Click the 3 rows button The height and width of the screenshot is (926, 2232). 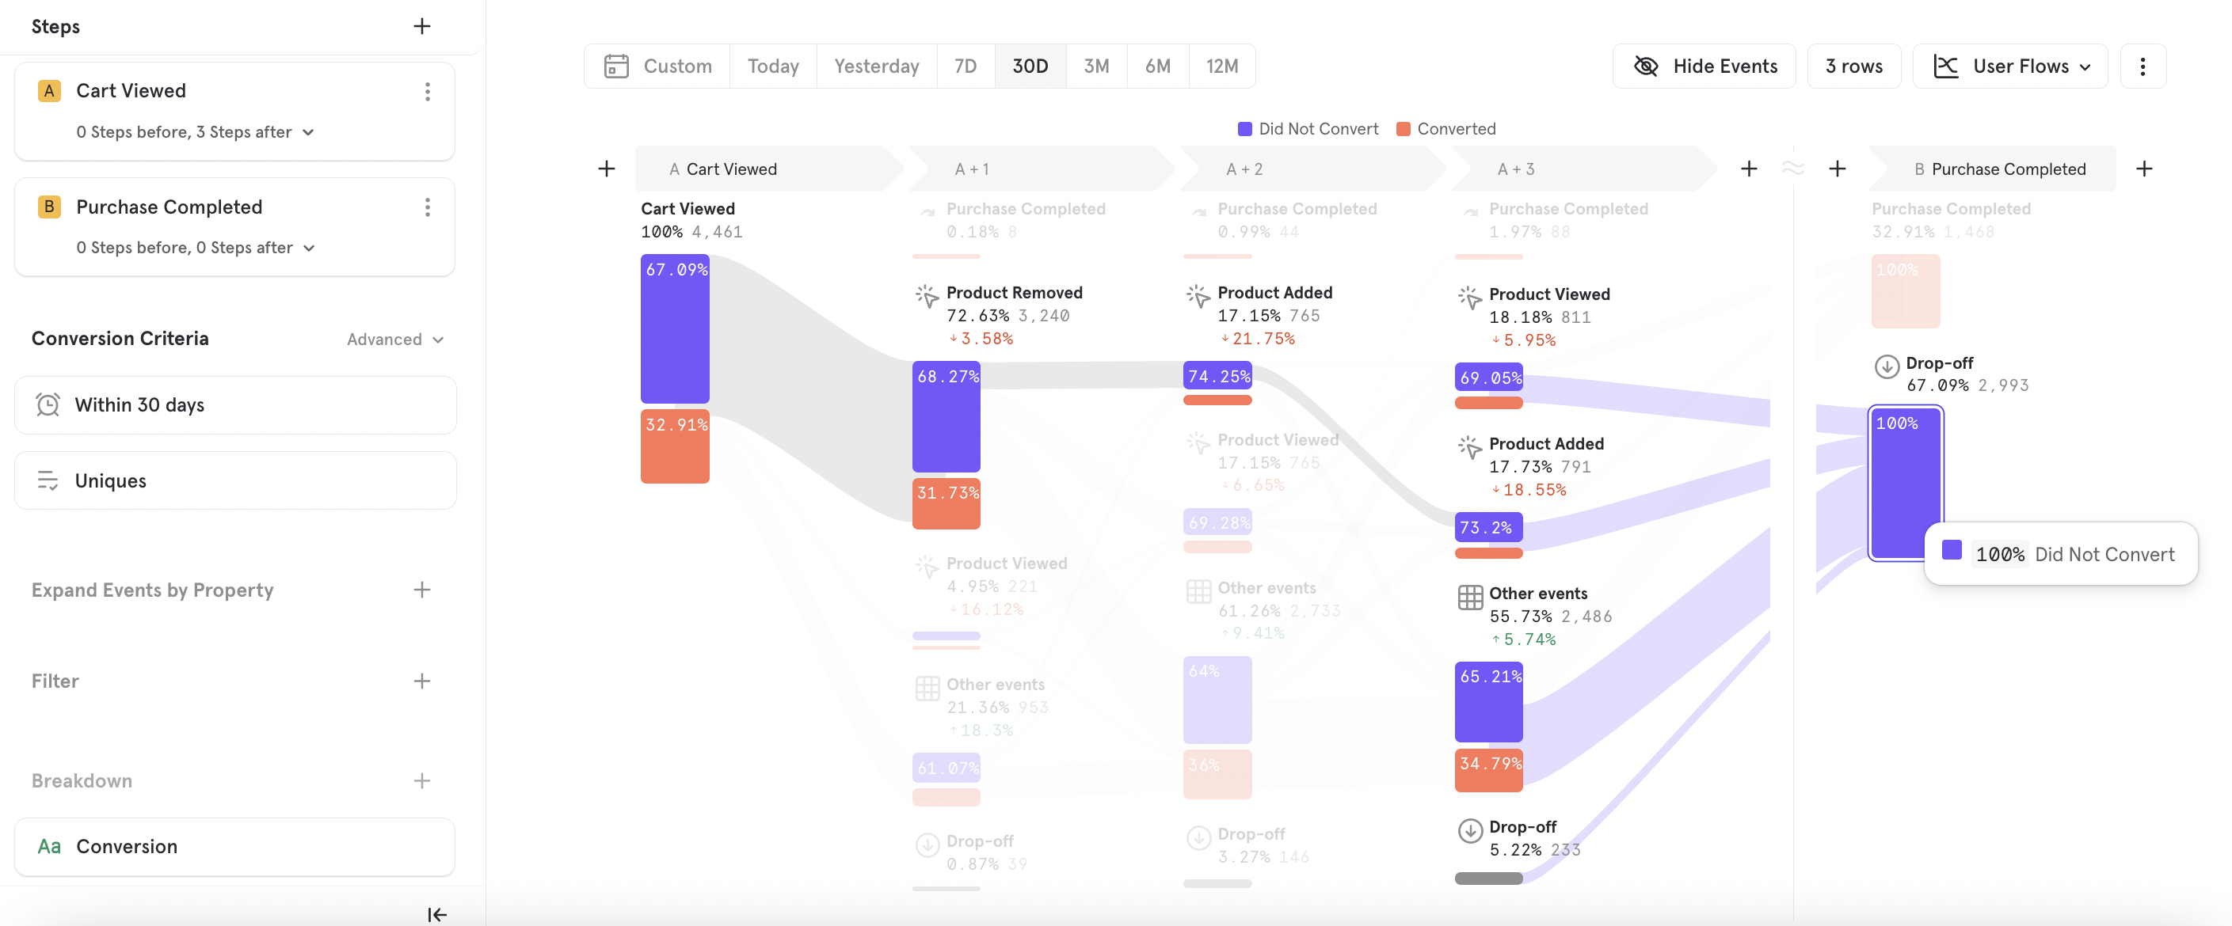coord(1853,66)
